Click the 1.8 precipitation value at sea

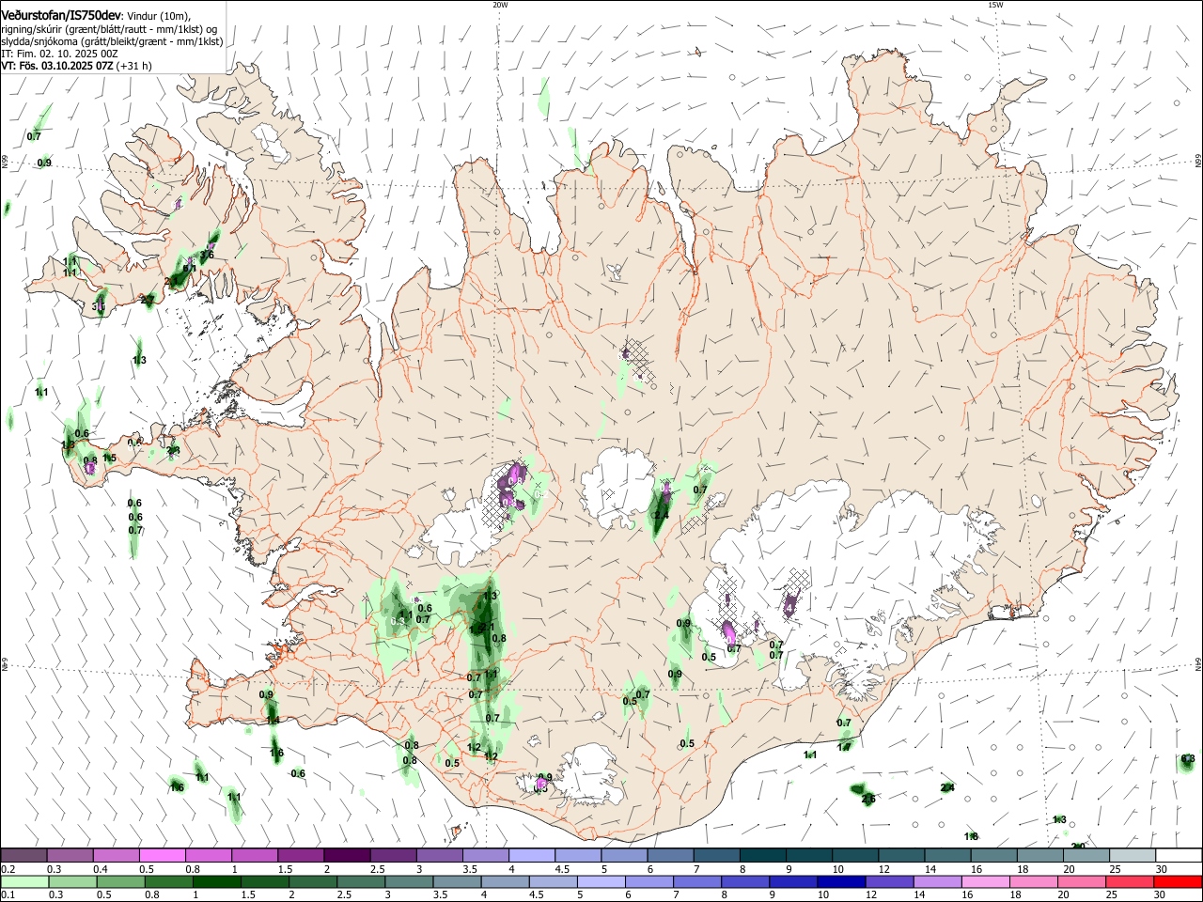[x=971, y=836]
